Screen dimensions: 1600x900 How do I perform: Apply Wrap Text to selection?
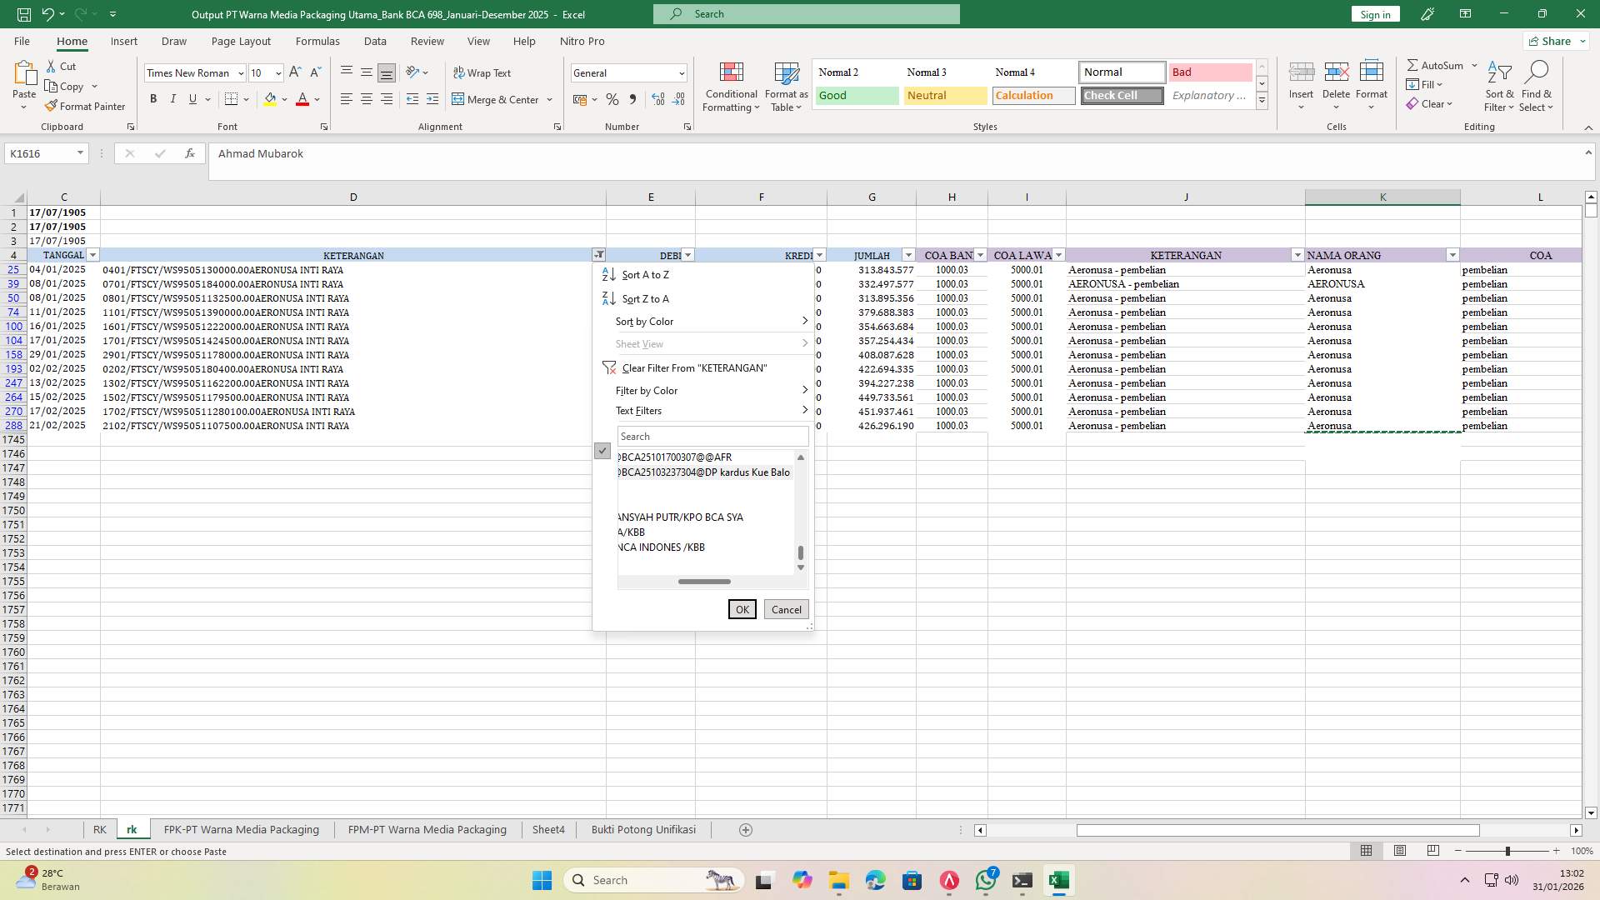[483, 72]
